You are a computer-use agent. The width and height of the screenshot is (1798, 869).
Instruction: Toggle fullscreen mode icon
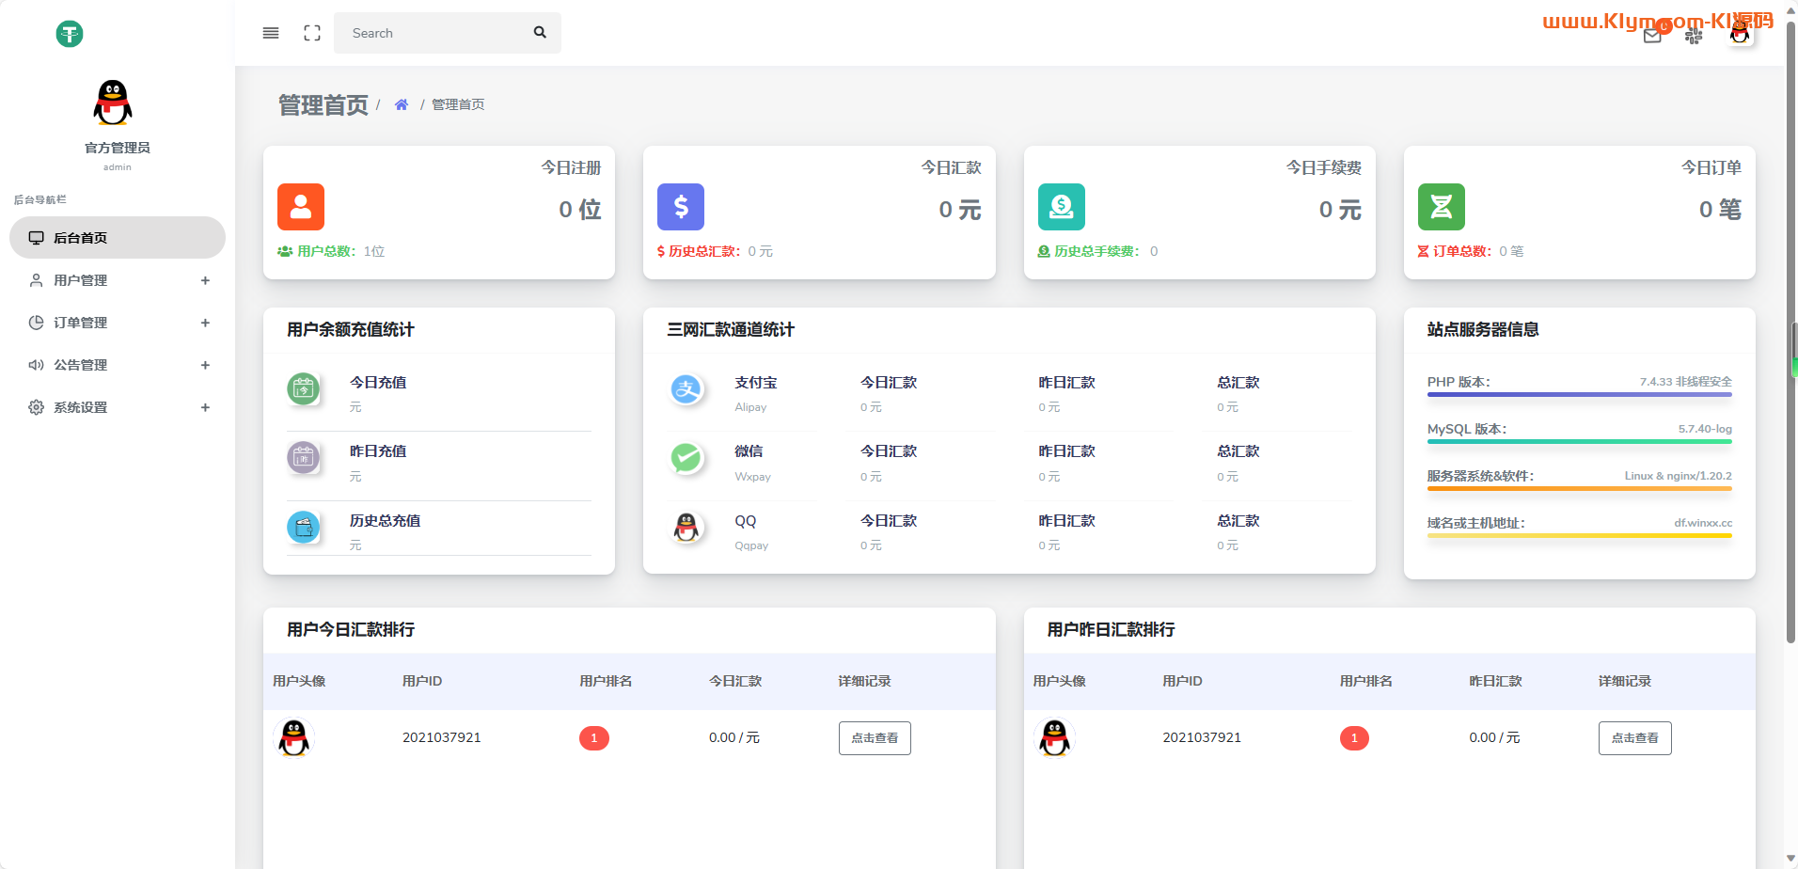coord(312,33)
